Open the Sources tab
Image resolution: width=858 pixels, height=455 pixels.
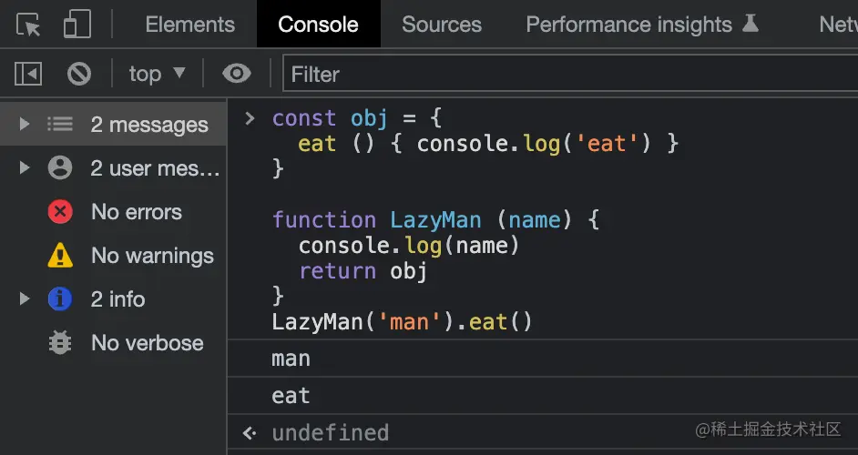441,25
